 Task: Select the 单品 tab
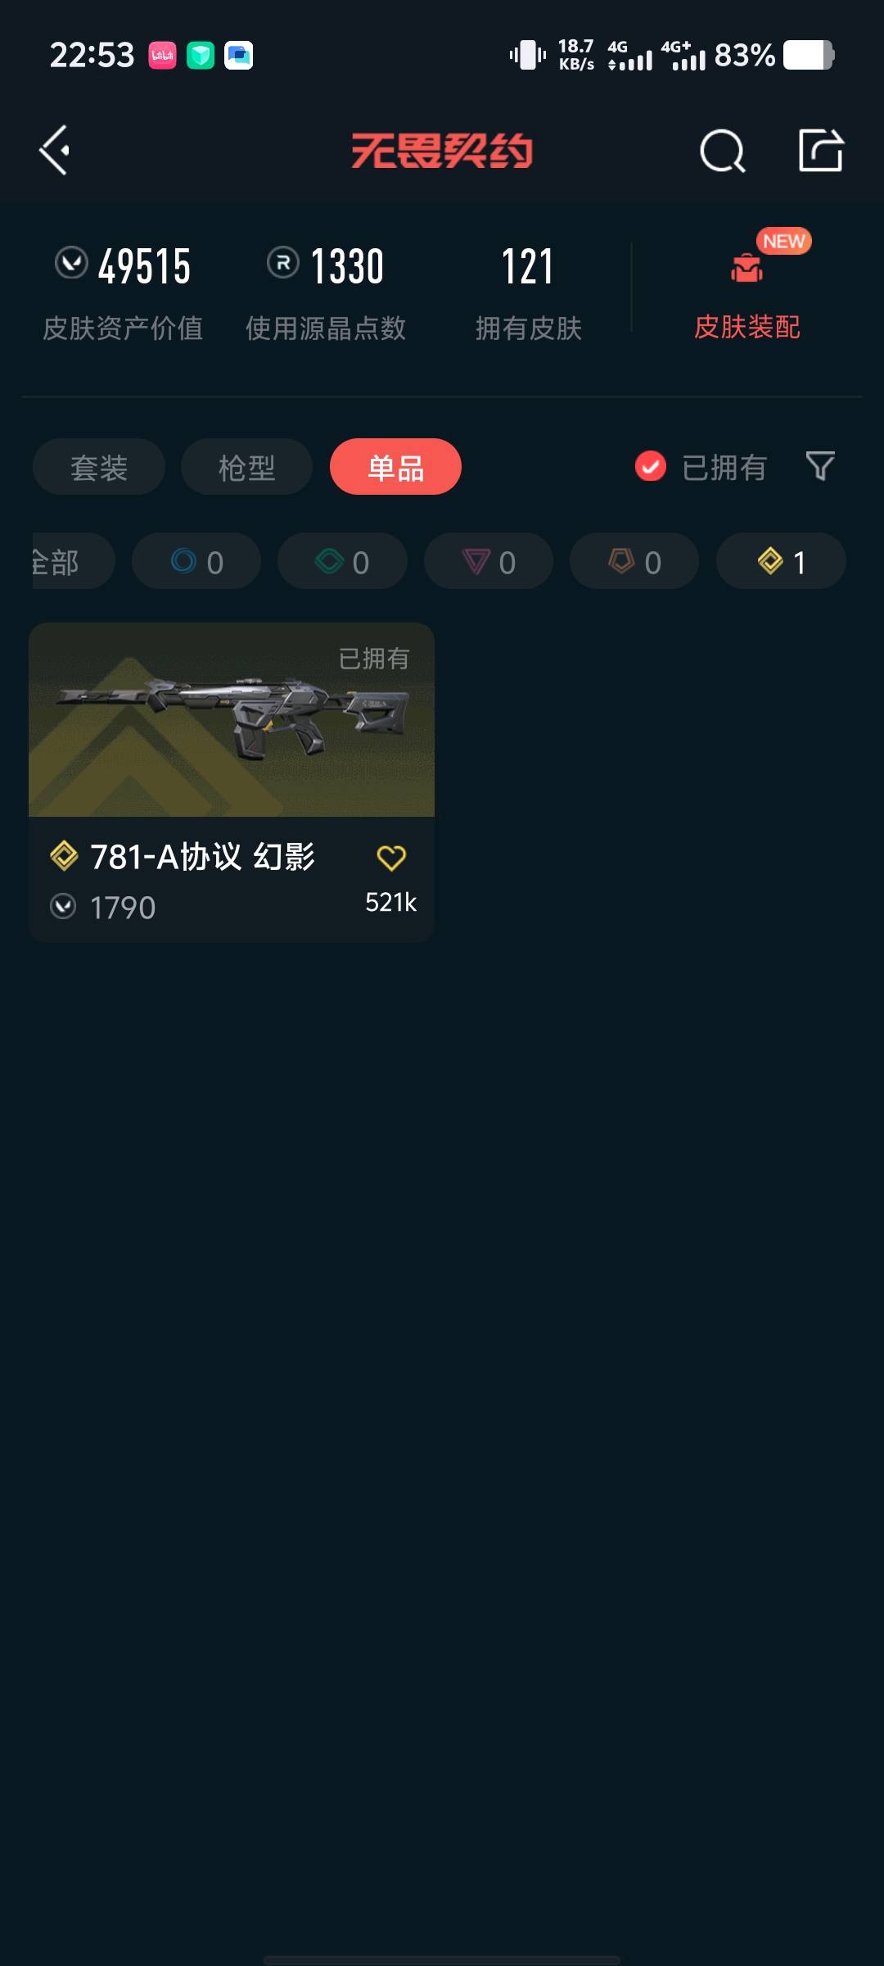click(x=395, y=467)
